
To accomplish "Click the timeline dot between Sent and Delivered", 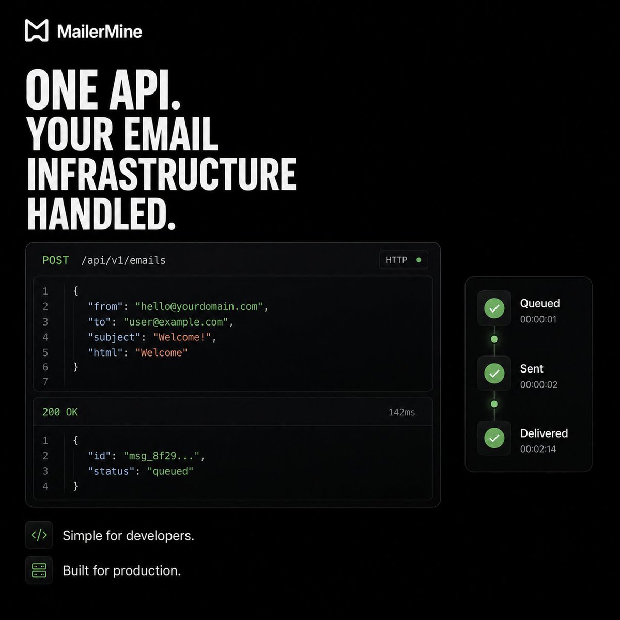I will (x=494, y=404).
